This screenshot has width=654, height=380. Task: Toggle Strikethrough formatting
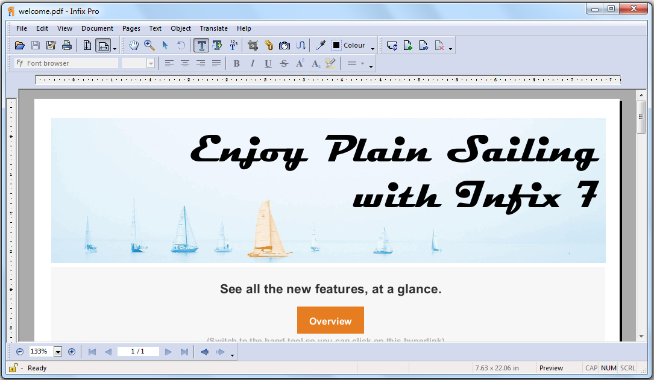[x=284, y=63]
